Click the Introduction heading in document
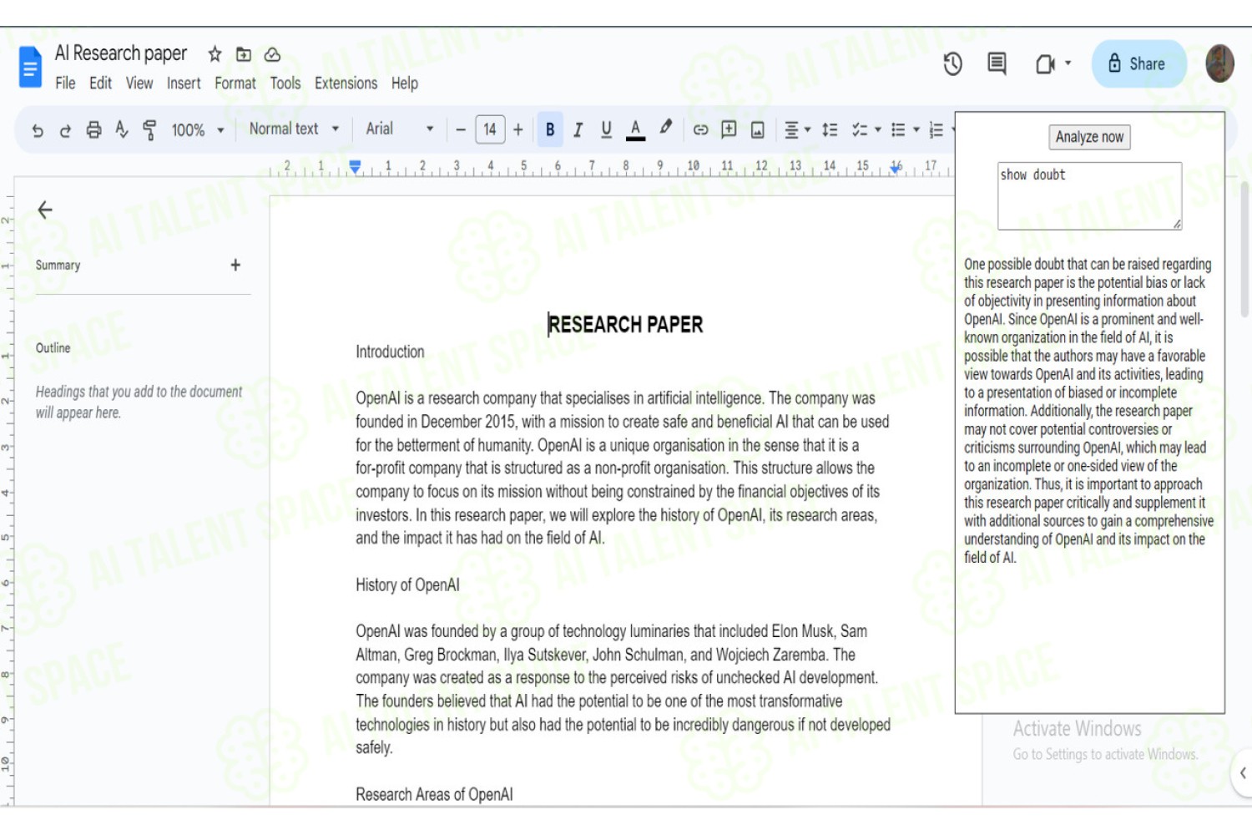This screenshot has height=835, width=1252. [x=390, y=352]
